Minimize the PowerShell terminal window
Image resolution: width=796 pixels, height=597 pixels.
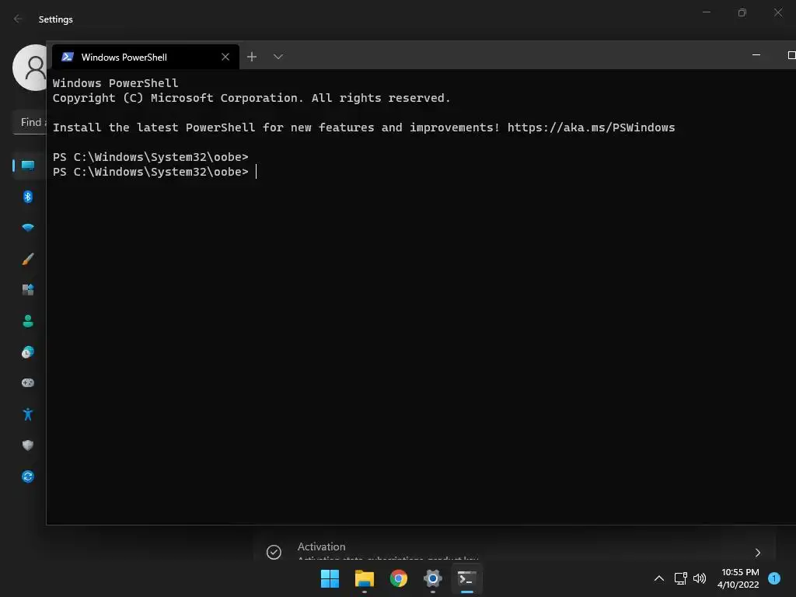tap(756, 55)
